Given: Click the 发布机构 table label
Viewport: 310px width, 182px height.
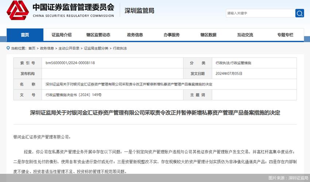Looking at the screenshot, I should point(27,74).
